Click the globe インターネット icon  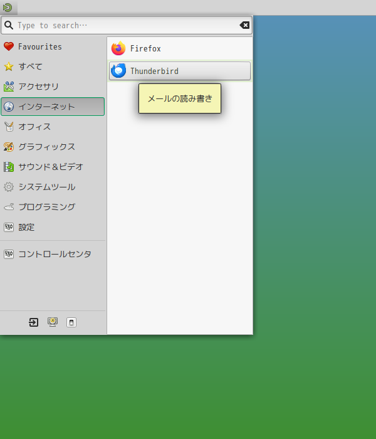pyautogui.click(x=9, y=107)
